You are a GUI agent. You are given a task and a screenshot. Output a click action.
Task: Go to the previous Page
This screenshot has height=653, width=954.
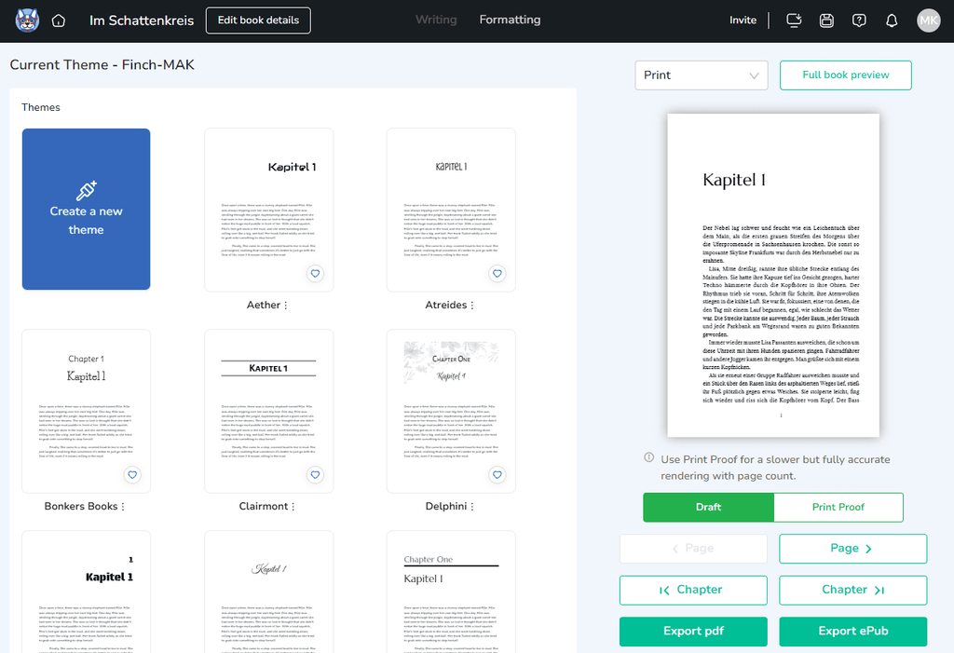pos(693,549)
